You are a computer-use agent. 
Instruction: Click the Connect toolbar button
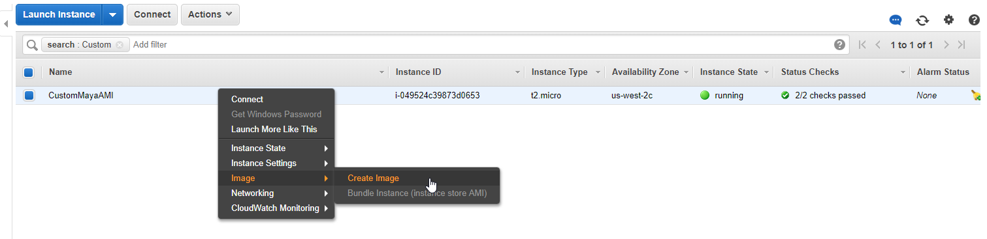[152, 14]
